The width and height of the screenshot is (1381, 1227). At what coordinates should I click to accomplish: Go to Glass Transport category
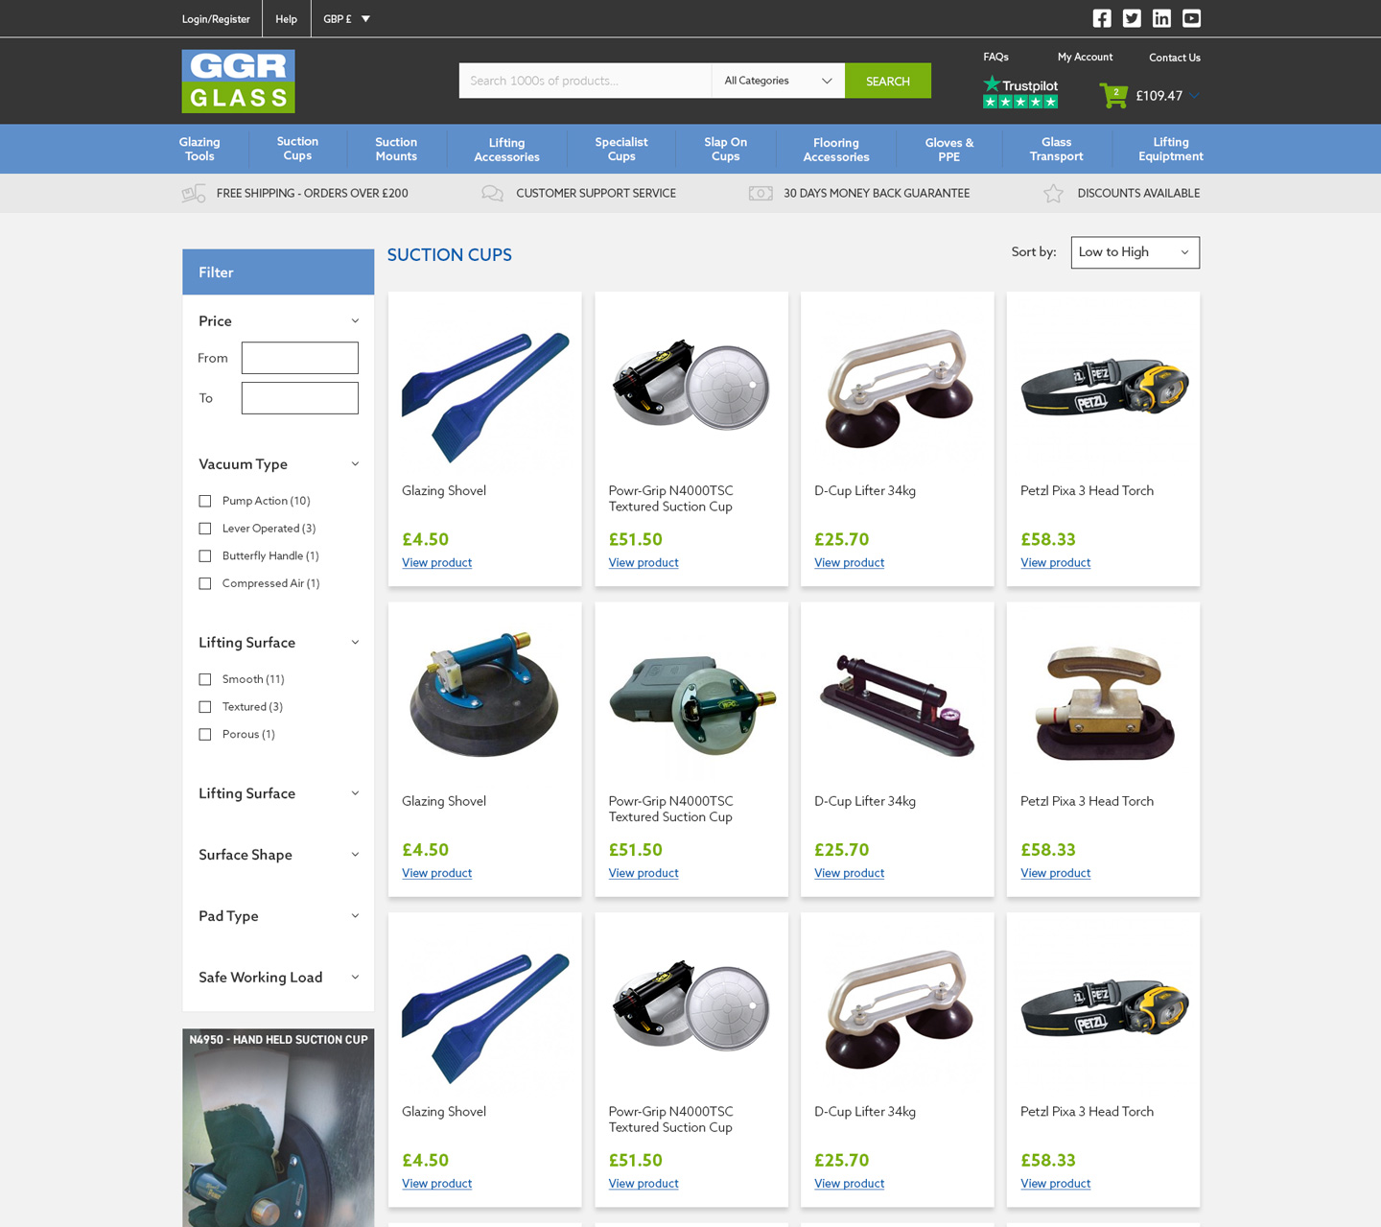pos(1056,149)
